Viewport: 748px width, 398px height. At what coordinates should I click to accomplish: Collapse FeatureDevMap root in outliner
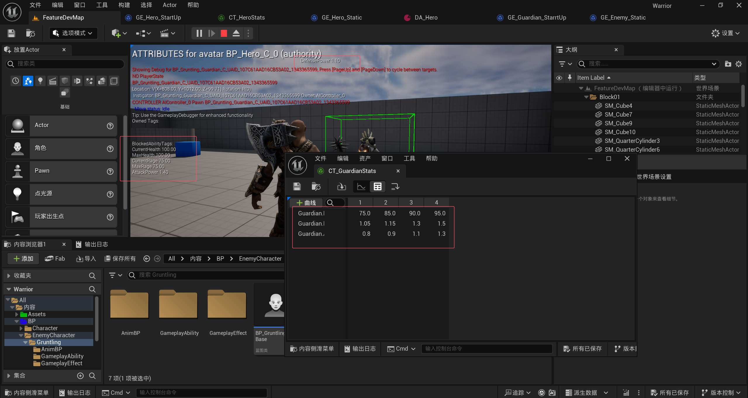pos(581,88)
